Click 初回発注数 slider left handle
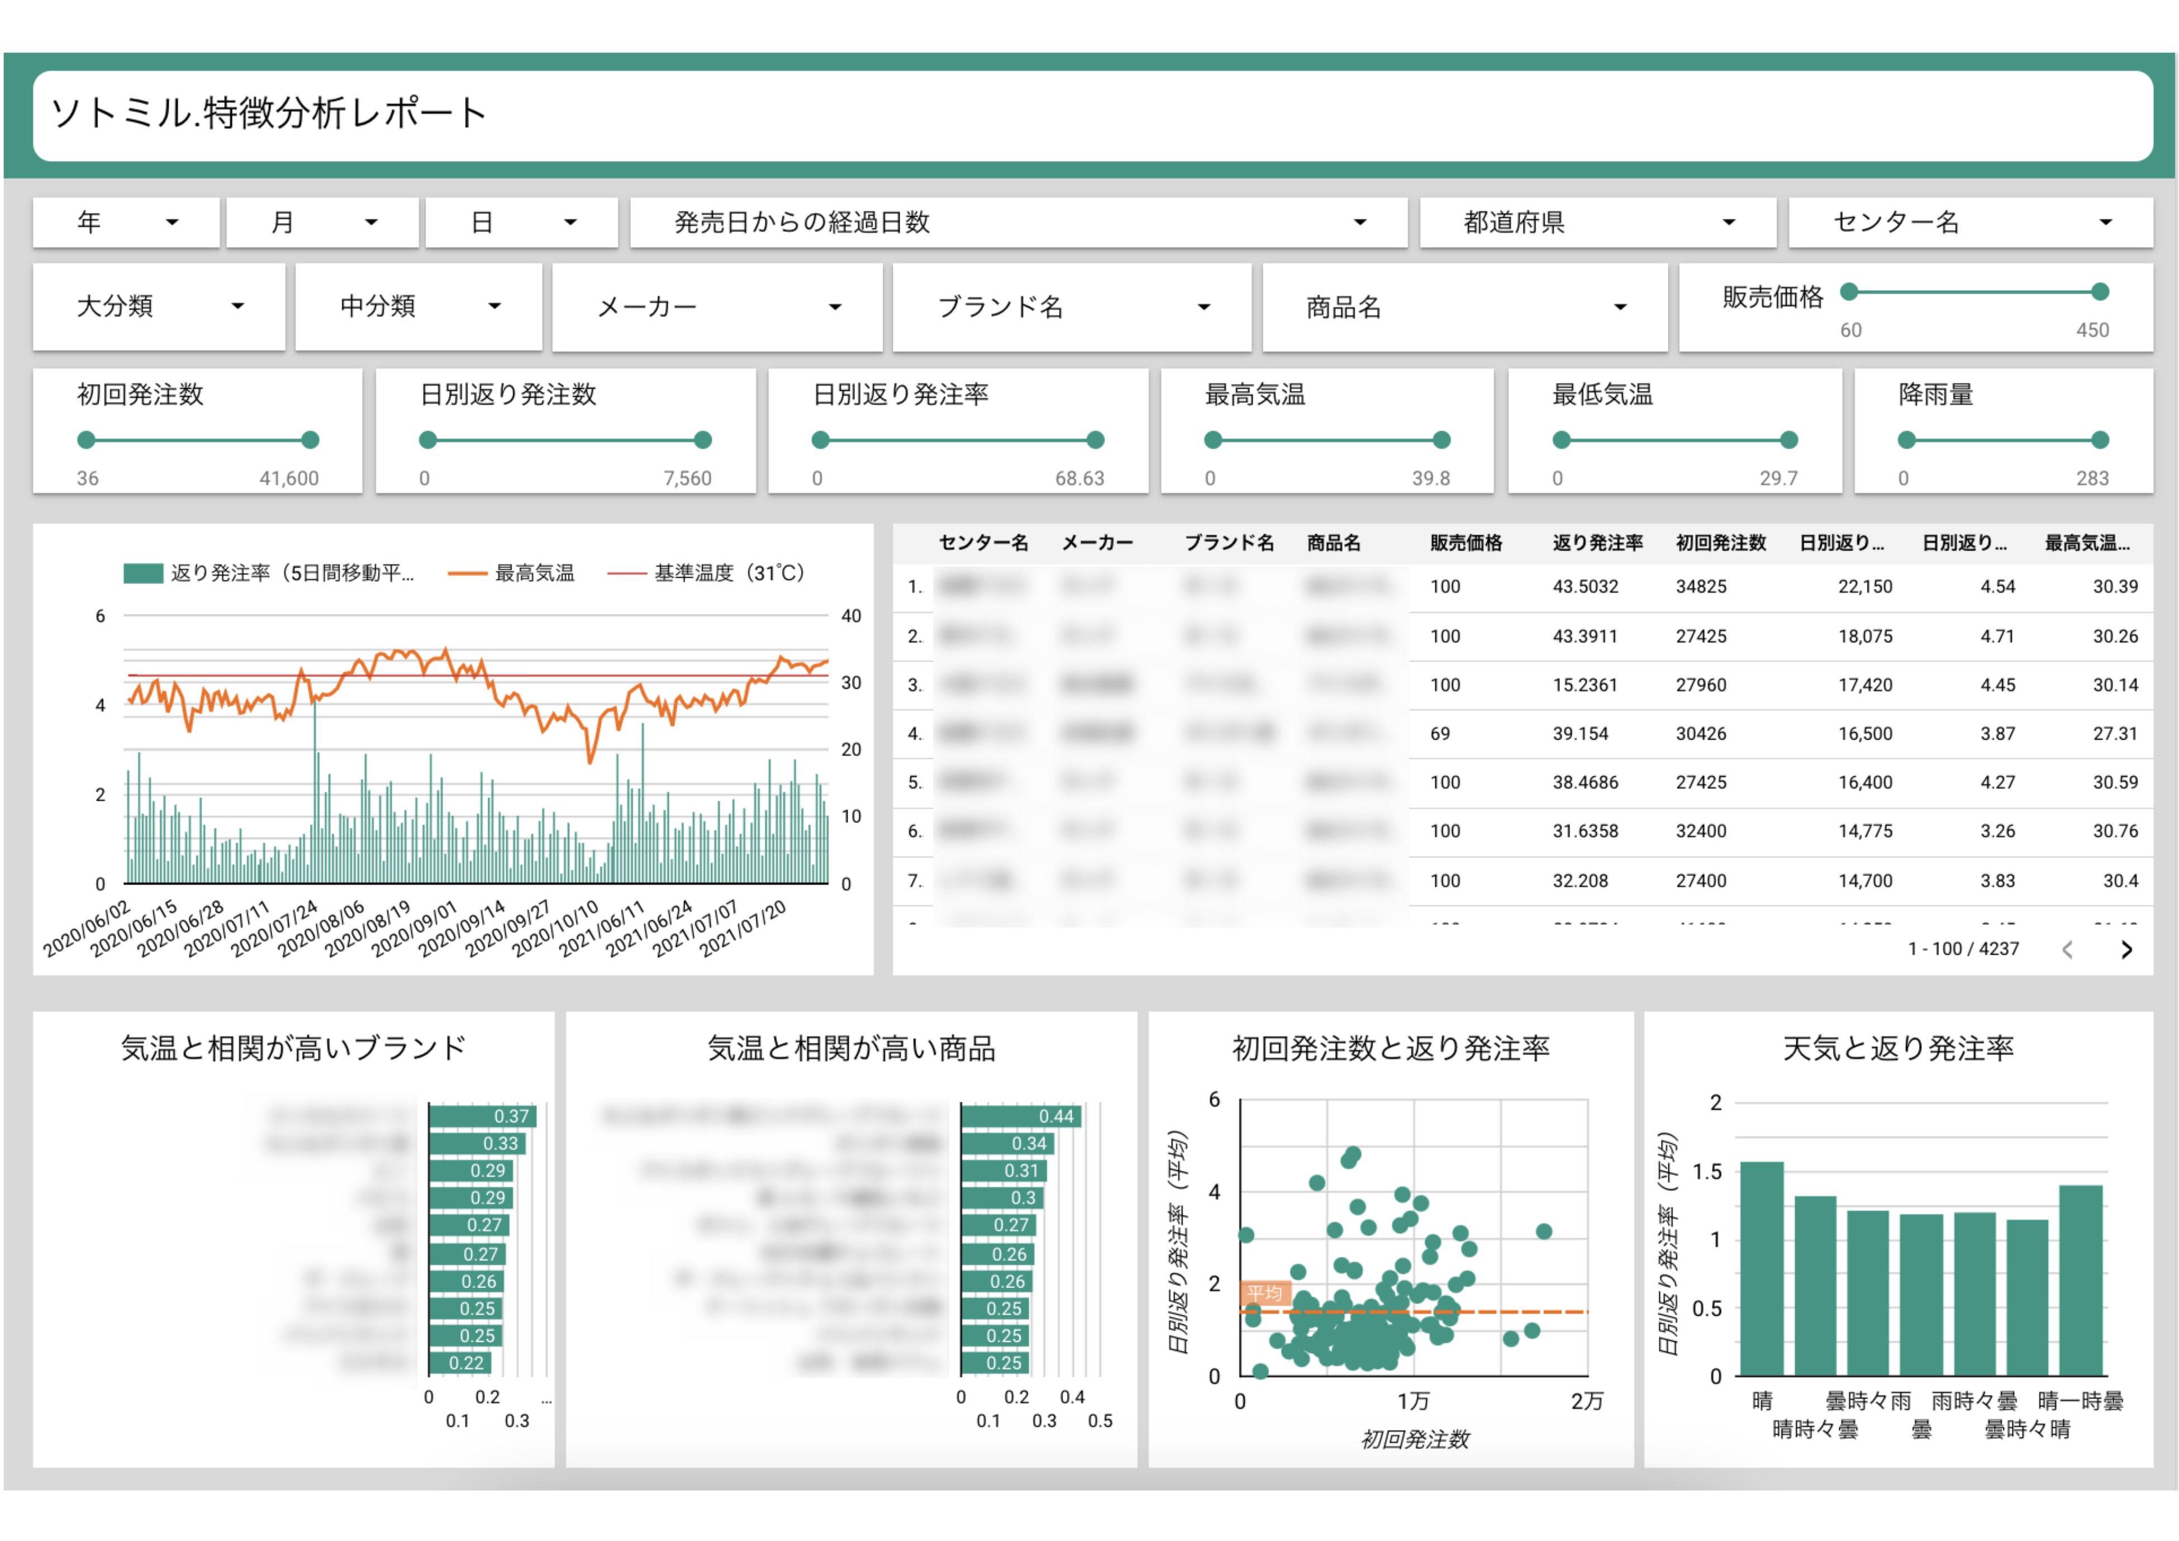The width and height of the screenshot is (2179, 1541). point(87,440)
